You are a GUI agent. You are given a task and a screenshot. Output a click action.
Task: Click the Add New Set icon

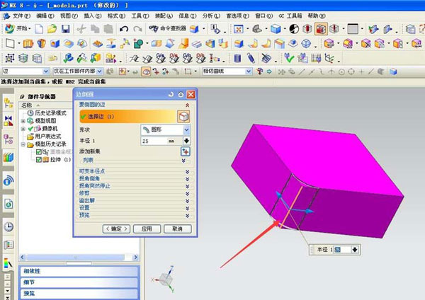(x=186, y=151)
